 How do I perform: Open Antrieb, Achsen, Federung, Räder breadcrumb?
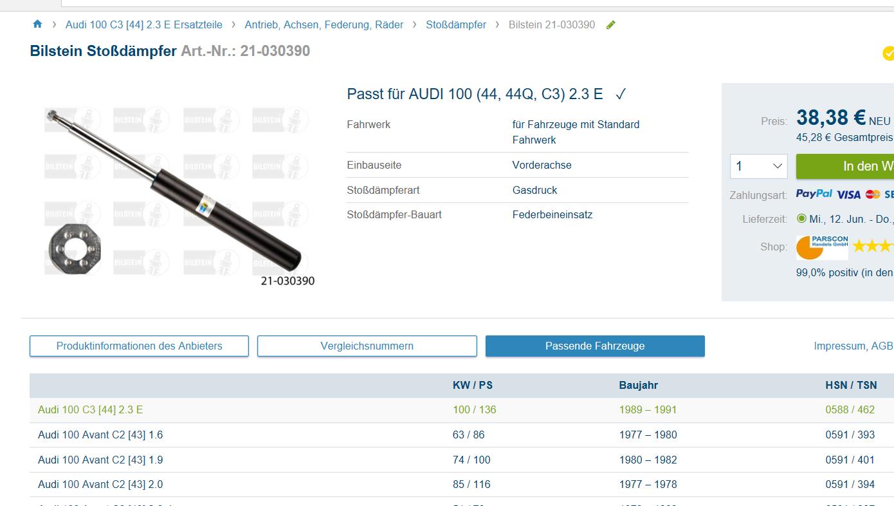(324, 24)
